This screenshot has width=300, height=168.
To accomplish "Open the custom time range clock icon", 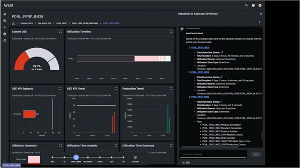I will pos(135,157).
